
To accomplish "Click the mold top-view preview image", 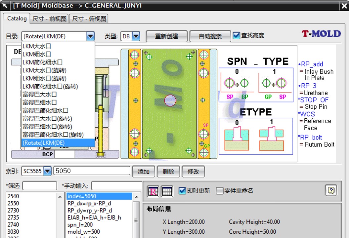I will coord(169,104).
